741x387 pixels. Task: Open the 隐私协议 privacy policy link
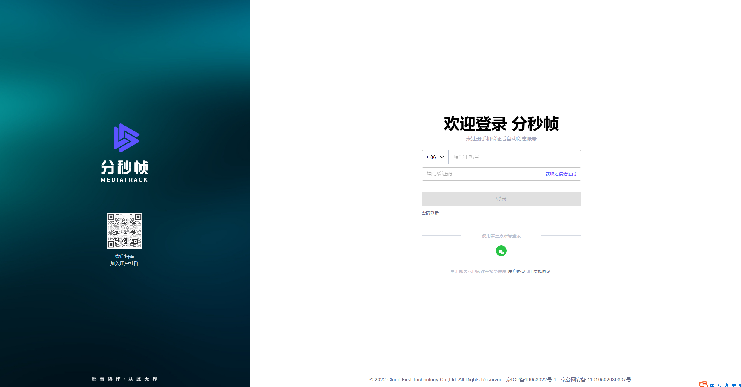click(x=542, y=271)
